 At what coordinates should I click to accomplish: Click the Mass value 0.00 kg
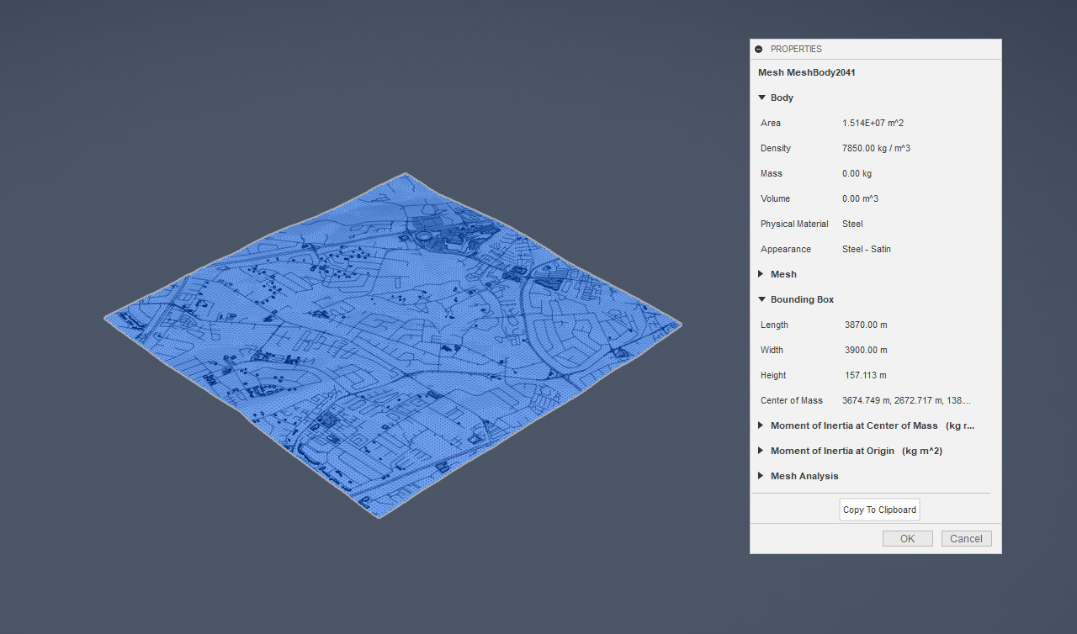(x=857, y=173)
